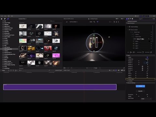Open the Active Camera dropdown

[x=73, y=22]
